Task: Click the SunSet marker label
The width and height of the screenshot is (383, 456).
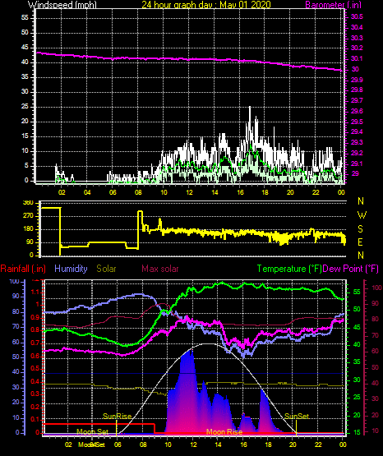Action: [x=297, y=417]
